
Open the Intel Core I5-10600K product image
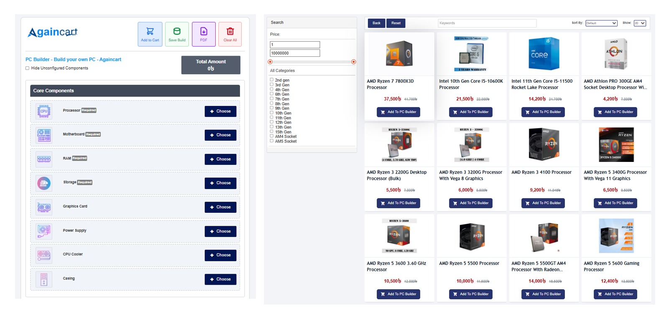[471, 54]
